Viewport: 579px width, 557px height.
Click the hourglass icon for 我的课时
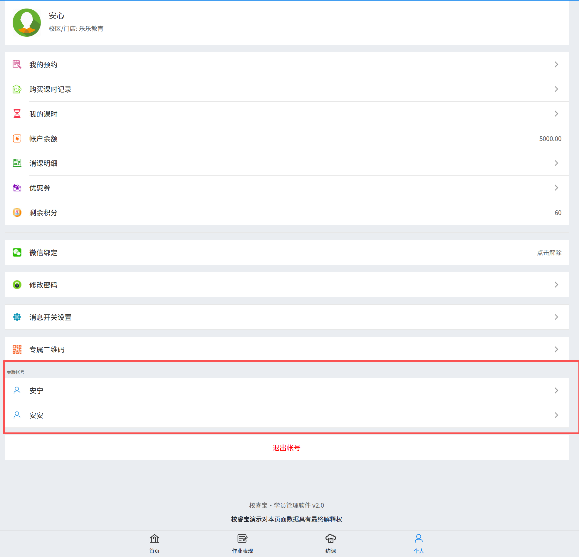[17, 114]
